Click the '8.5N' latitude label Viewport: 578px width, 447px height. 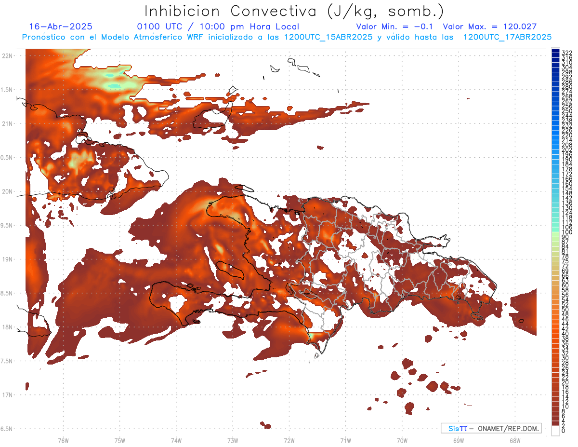pyautogui.click(x=7, y=293)
